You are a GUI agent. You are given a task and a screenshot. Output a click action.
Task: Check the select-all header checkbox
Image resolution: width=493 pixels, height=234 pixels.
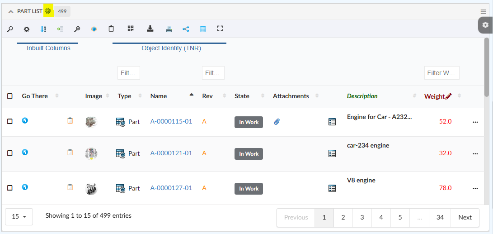tap(10, 96)
